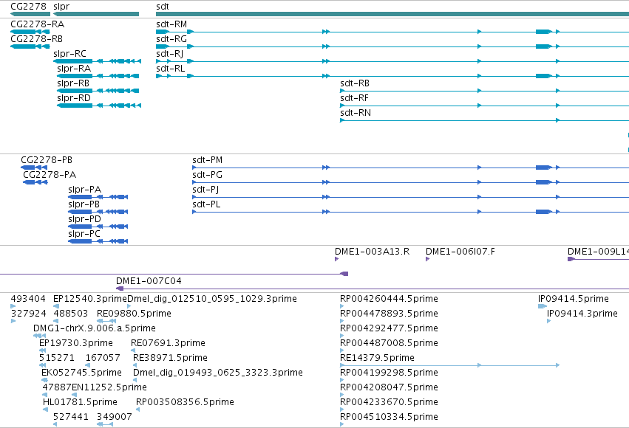
Task: Select the sdt-PJ protein feature
Action: click(x=411, y=197)
